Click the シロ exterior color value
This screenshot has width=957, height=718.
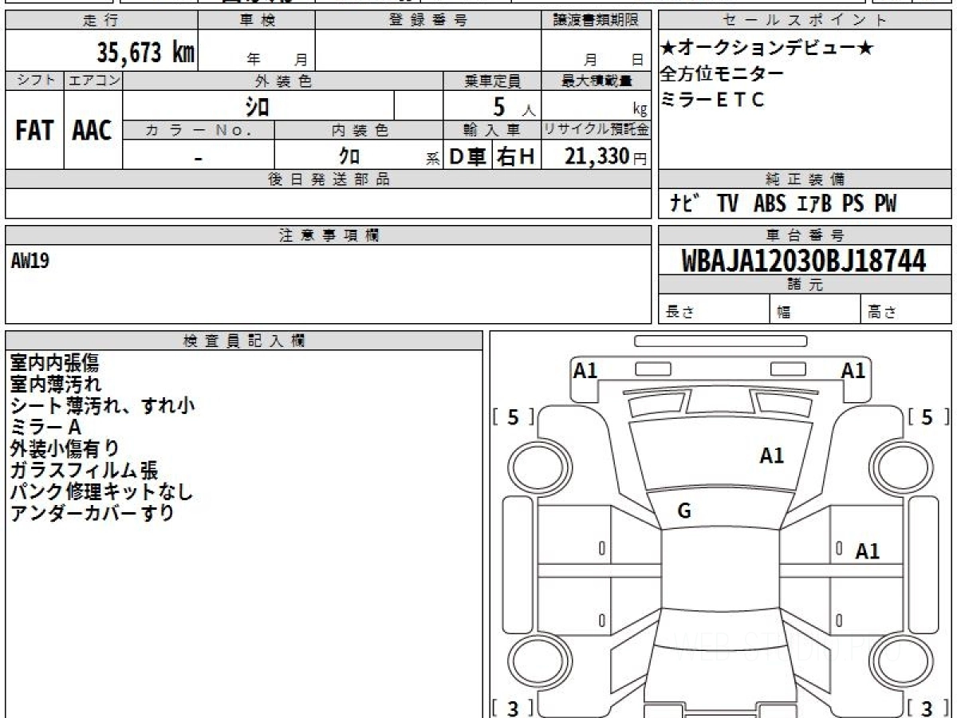(x=256, y=106)
